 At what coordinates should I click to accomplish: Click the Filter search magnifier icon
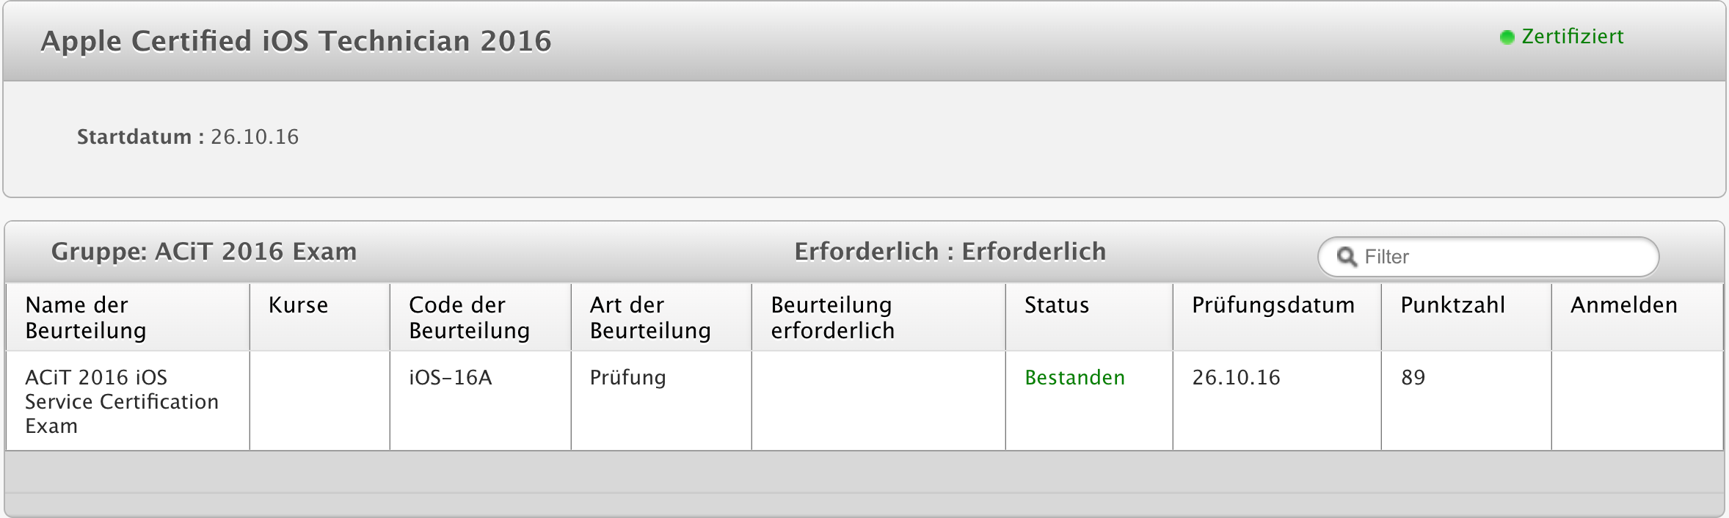[x=1347, y=257]
